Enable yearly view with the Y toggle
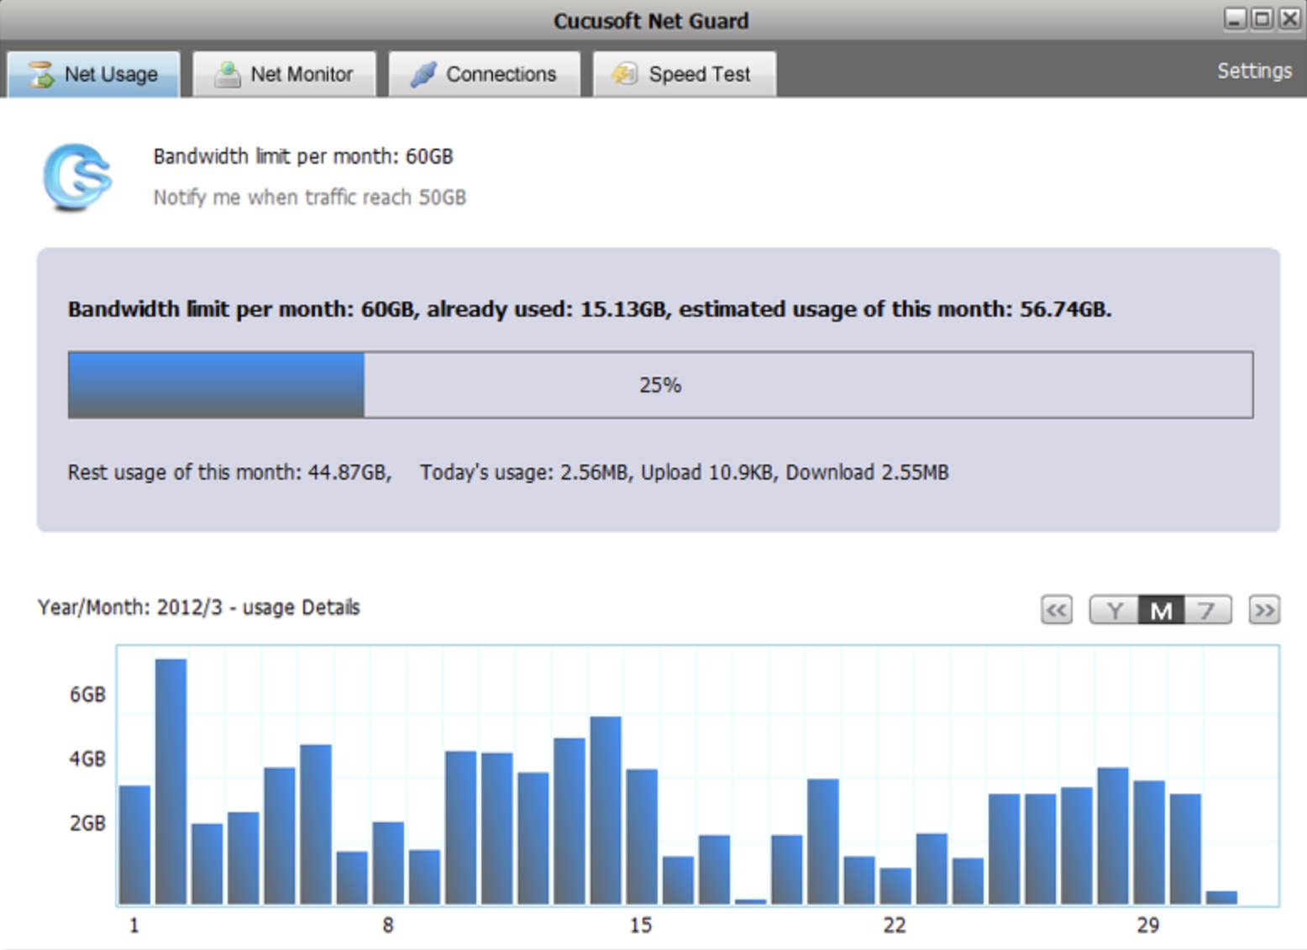1307x950 pixels. (1114, 610)
